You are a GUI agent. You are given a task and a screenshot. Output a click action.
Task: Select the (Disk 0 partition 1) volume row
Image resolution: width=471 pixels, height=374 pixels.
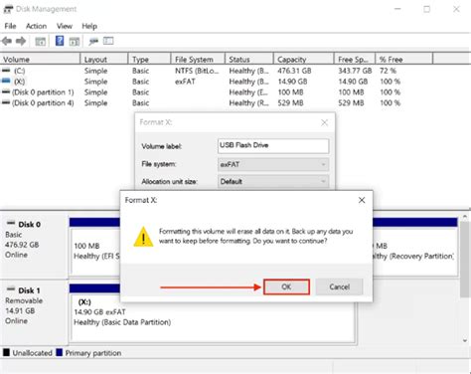(202, 93)
